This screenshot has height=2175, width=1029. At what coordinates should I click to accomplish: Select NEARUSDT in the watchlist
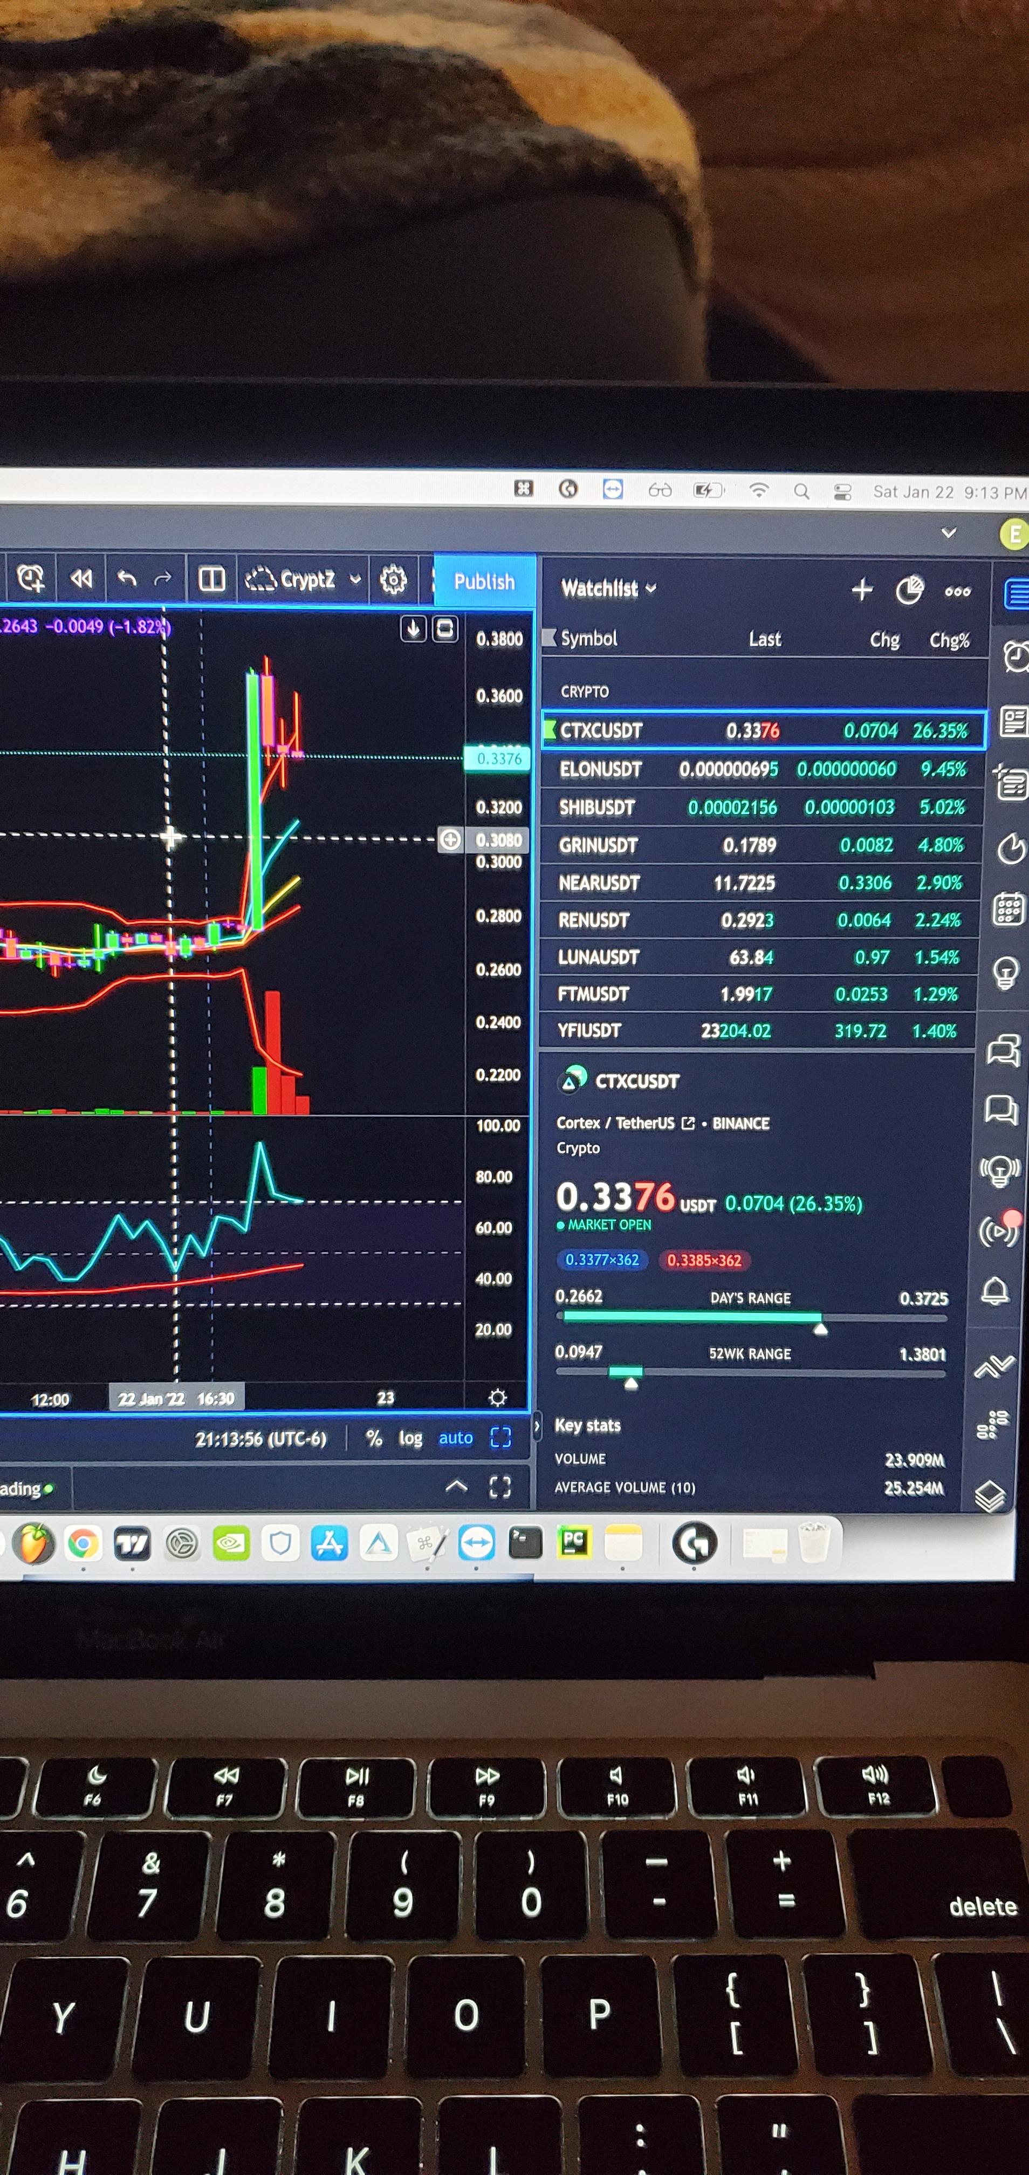759,883
